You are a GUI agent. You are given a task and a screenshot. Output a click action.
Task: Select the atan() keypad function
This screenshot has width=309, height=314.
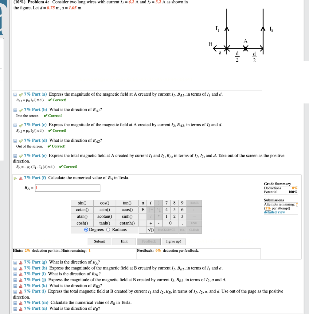[82, 216]
